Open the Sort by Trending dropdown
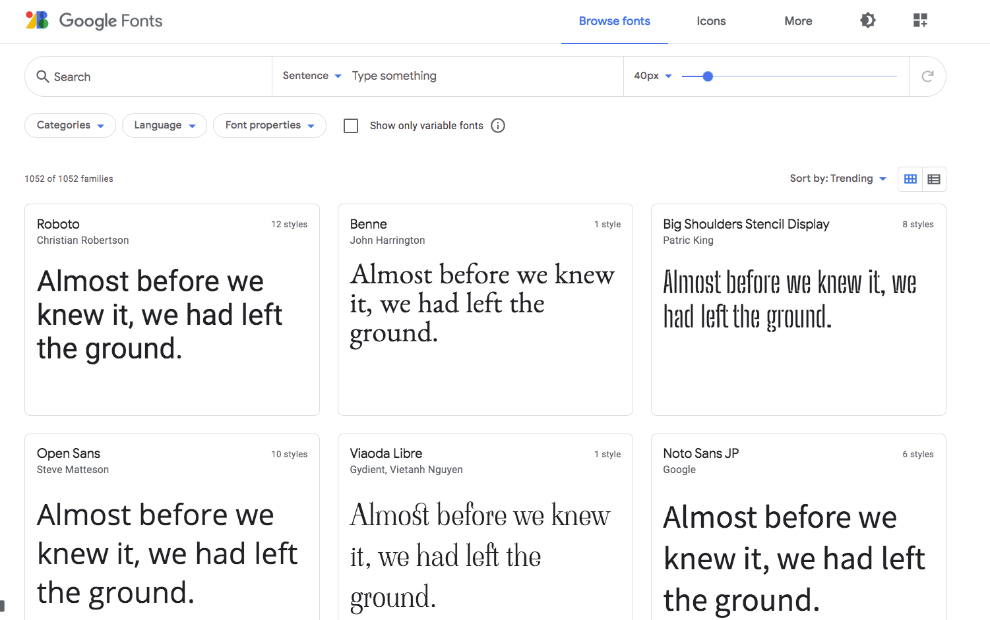990x620 pixels. (x=838, y=179)
